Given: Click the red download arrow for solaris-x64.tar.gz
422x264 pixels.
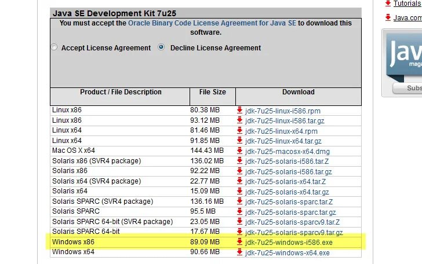Looking at the screenshot, I should point(239,191).
